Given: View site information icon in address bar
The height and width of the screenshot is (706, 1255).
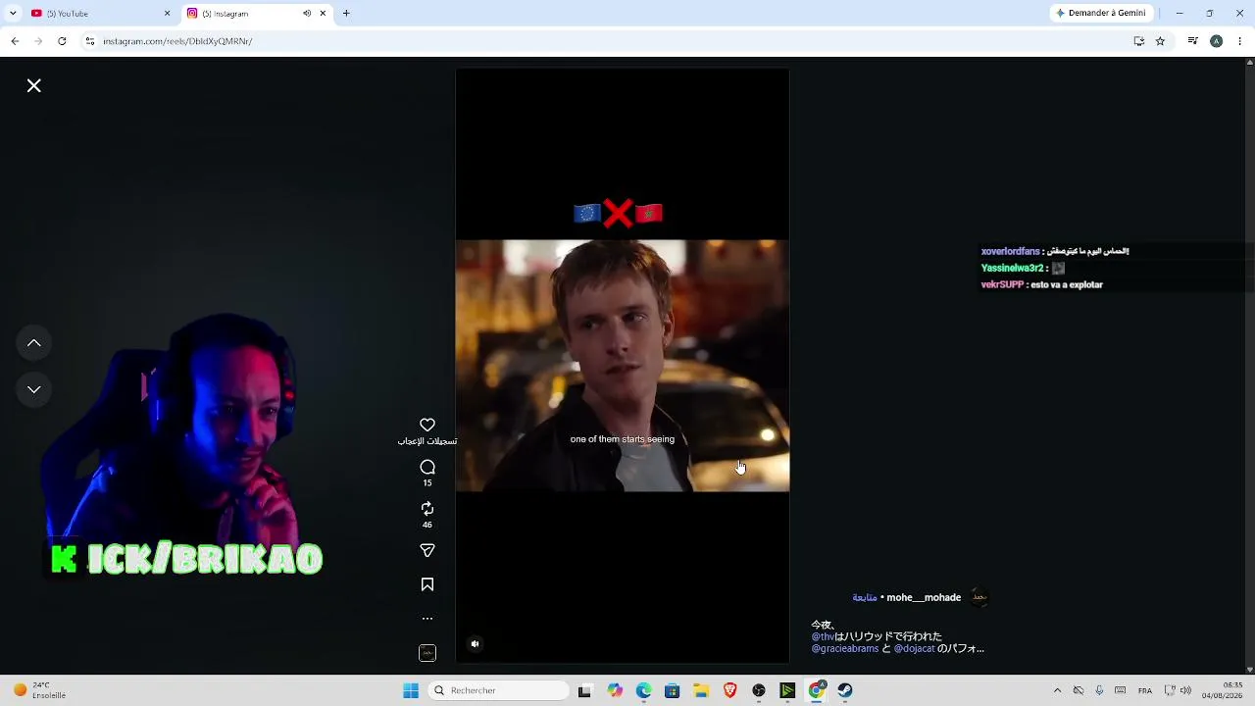Looking at the screenshot, I should click(90, 41).
